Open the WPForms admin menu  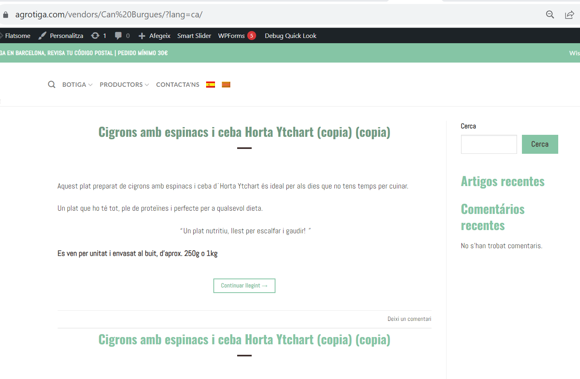[x=232, y=36]
